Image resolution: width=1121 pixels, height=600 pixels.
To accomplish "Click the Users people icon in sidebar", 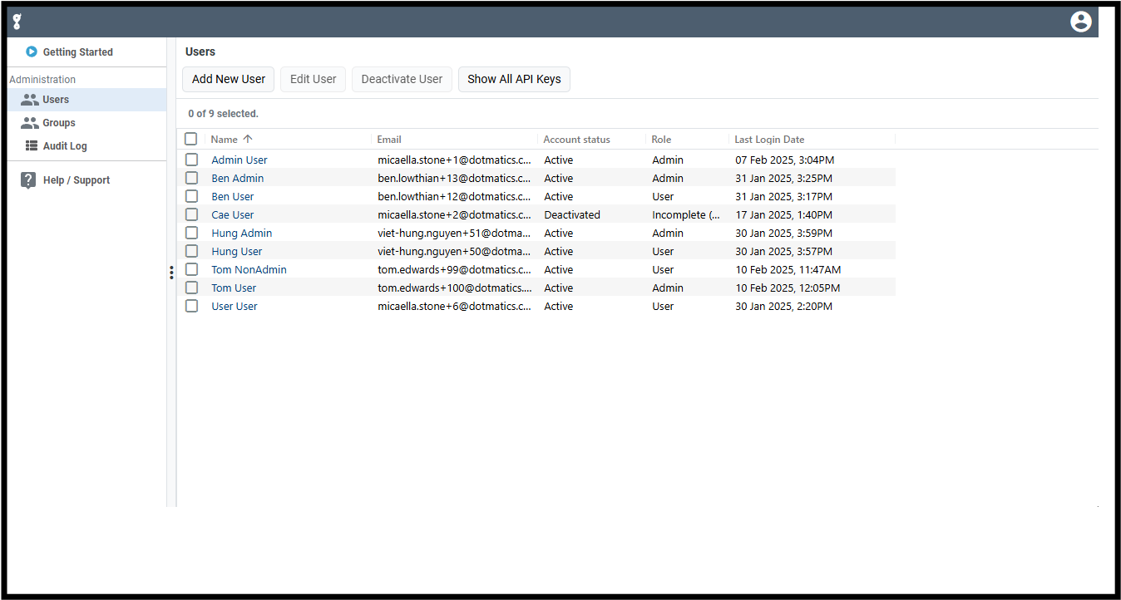I will (30, 100).
